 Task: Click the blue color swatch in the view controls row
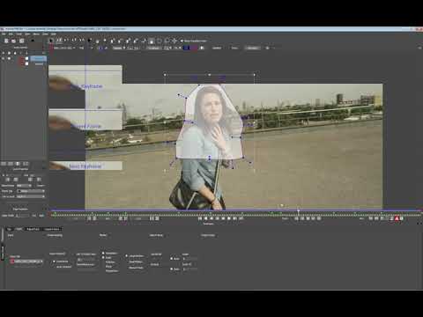click(187, 48)
